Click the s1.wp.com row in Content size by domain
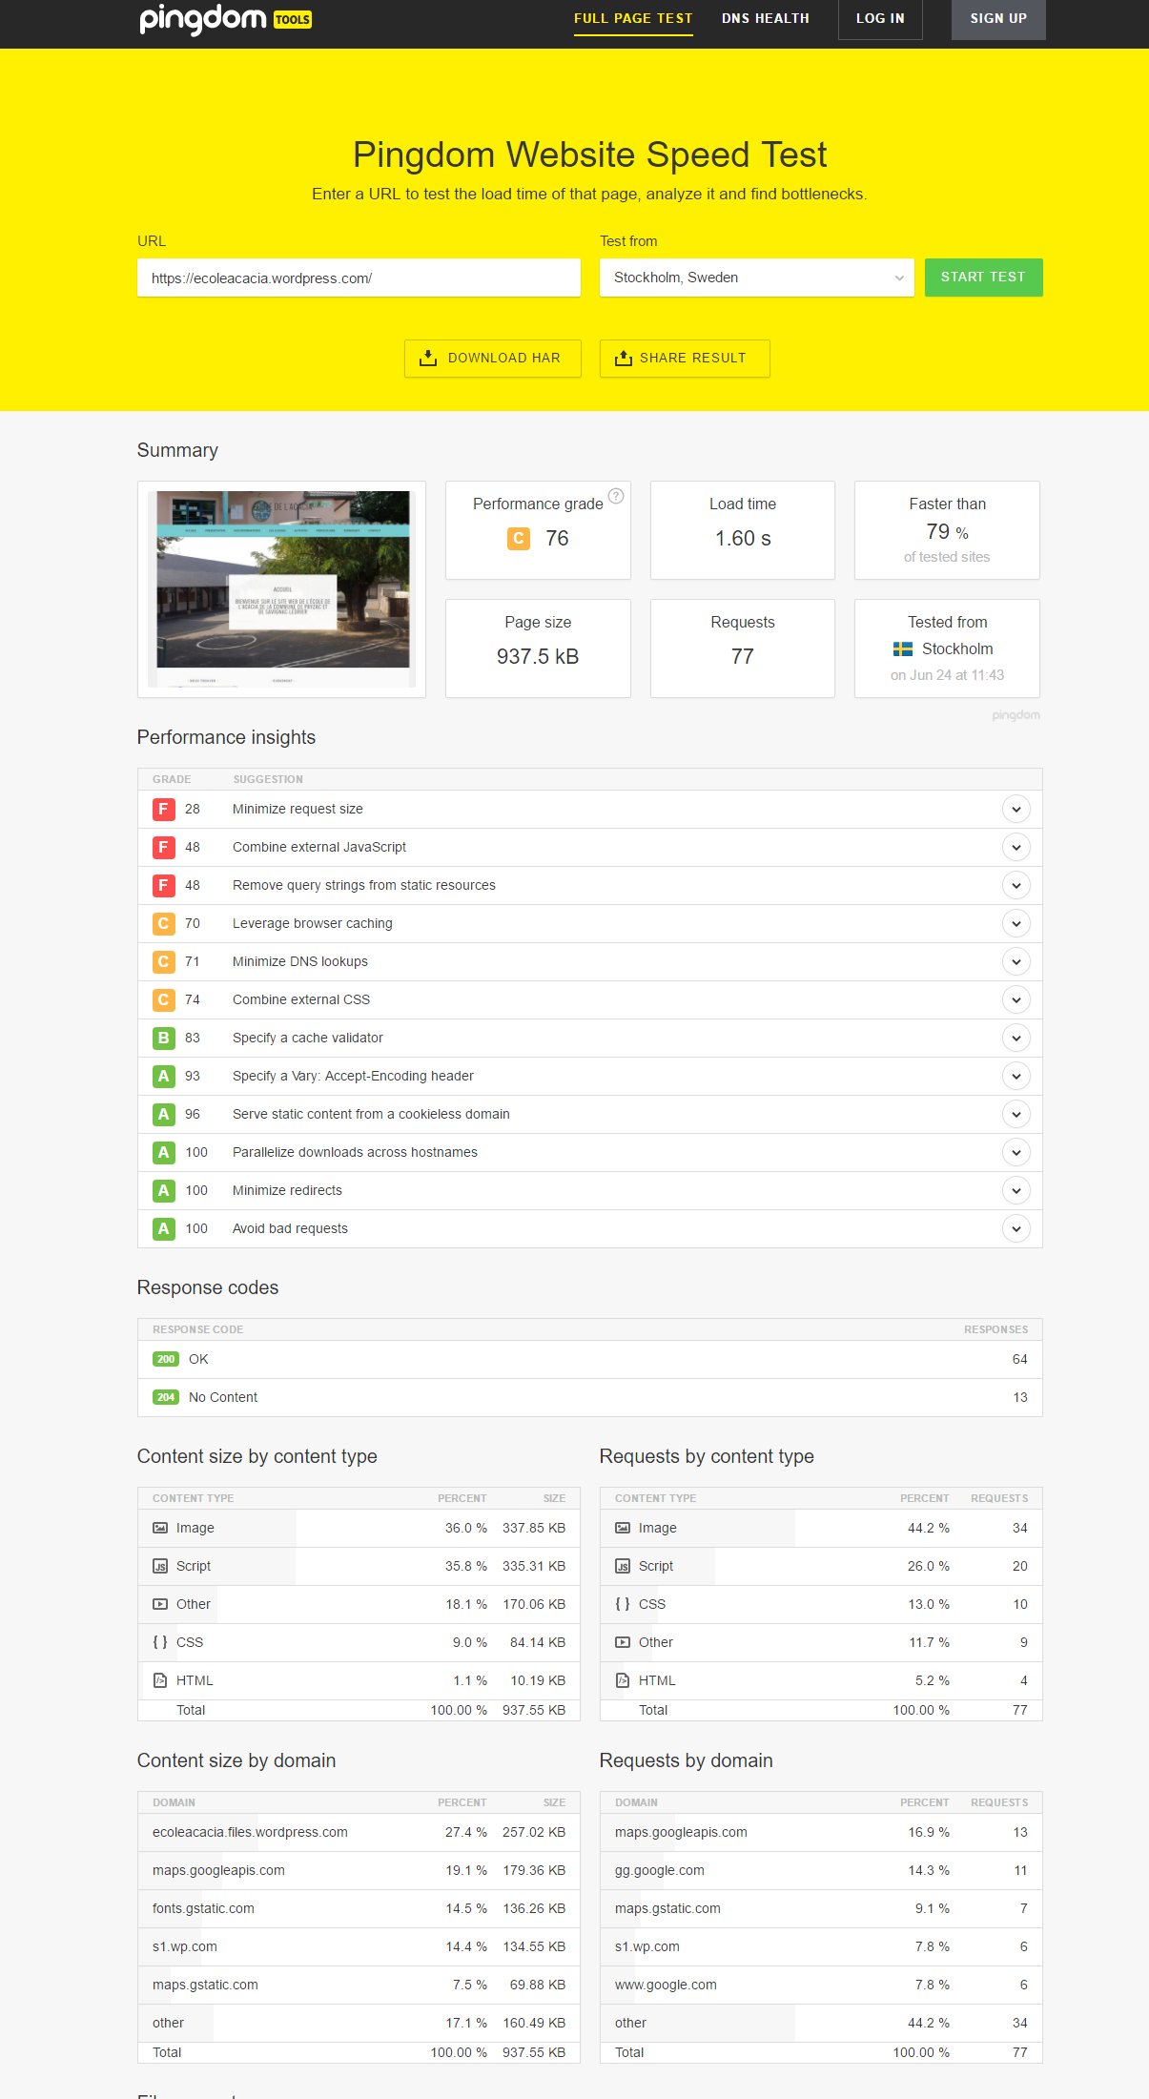 tap(359, 1946)
